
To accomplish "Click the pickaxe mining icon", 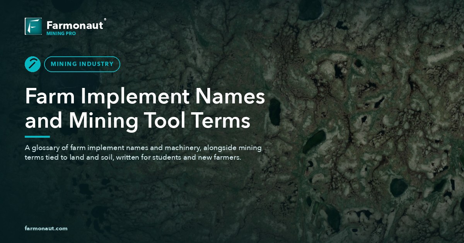I will tap(33, 64).
